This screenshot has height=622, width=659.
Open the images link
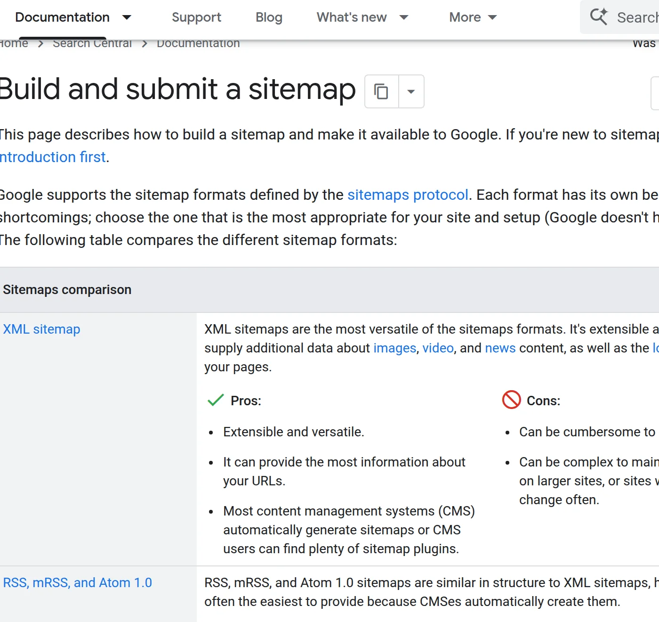395,348
